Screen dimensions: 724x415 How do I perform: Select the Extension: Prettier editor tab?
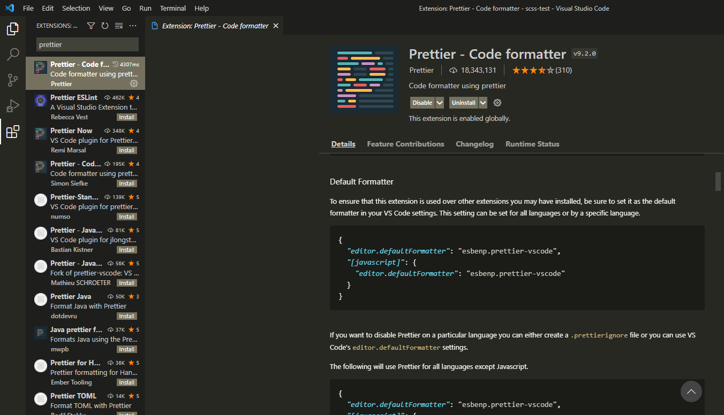[214, 26]
